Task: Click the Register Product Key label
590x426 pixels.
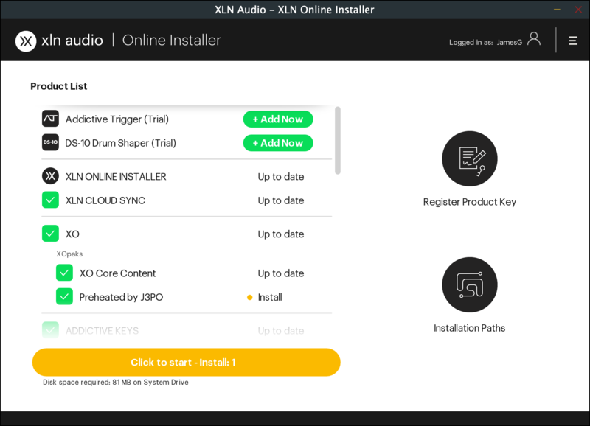Action: tap(470, 202)
